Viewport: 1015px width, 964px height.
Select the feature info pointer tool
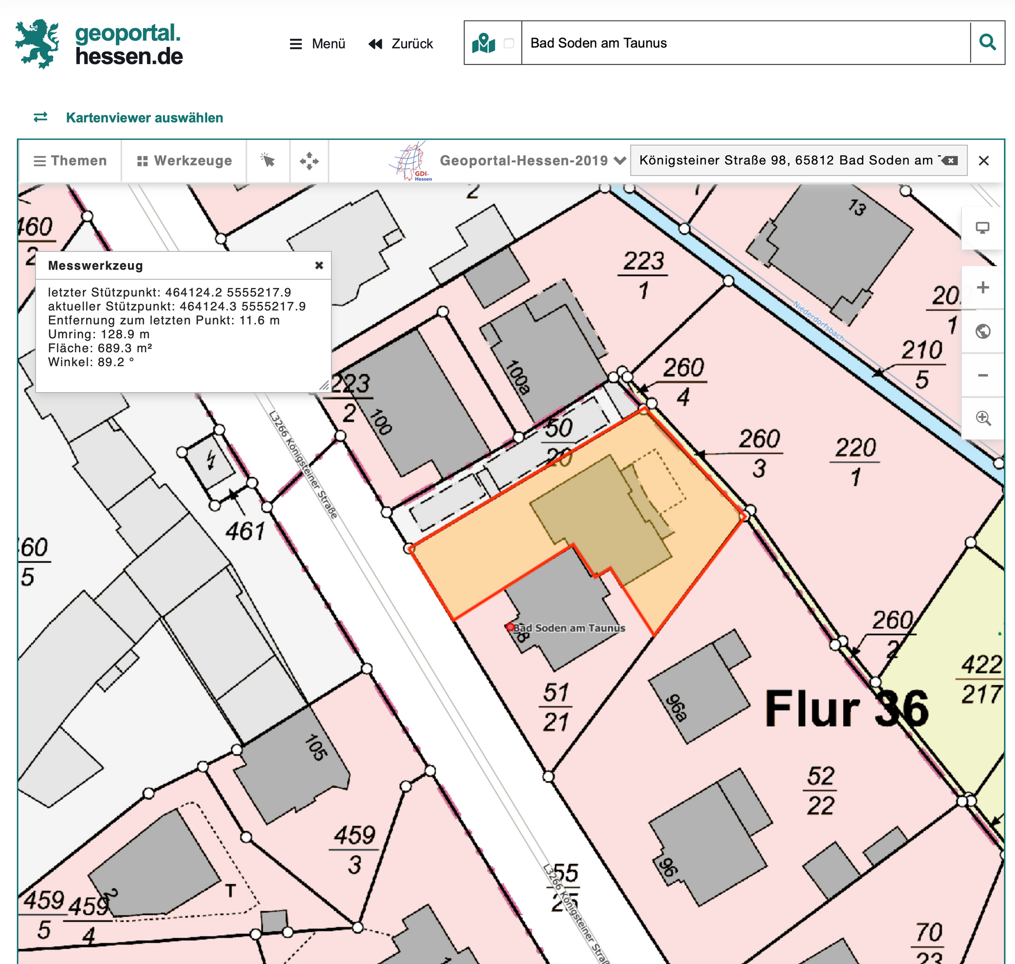[x=268, y=161]
